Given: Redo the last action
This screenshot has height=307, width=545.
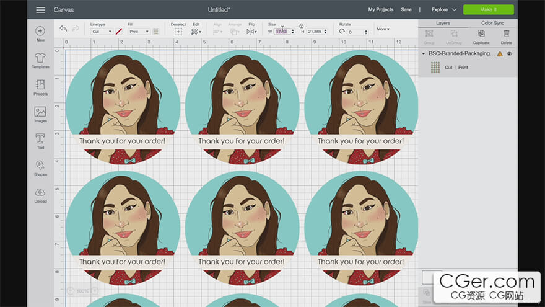Looking at the screenshot, I should tap(76, 29).
